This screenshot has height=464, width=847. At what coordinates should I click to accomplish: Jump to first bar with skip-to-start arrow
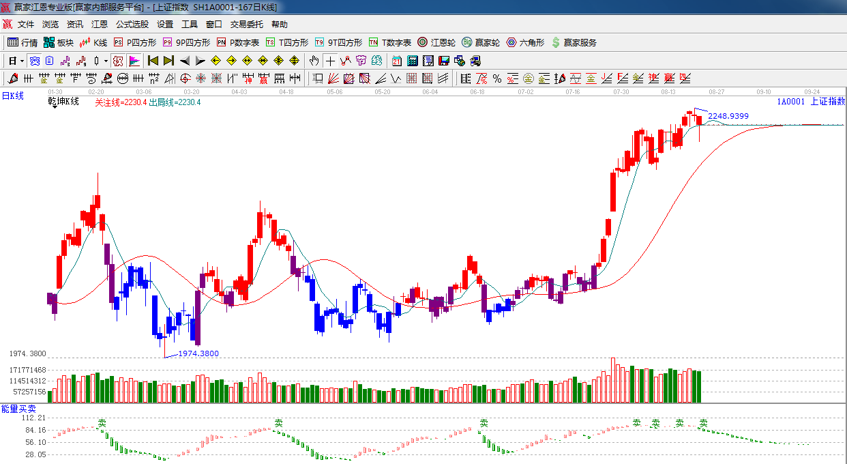[x=153, y=61]
